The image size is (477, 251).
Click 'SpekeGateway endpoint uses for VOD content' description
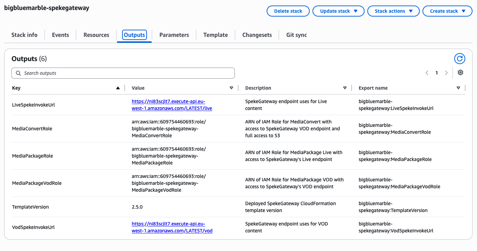(287, 227)
